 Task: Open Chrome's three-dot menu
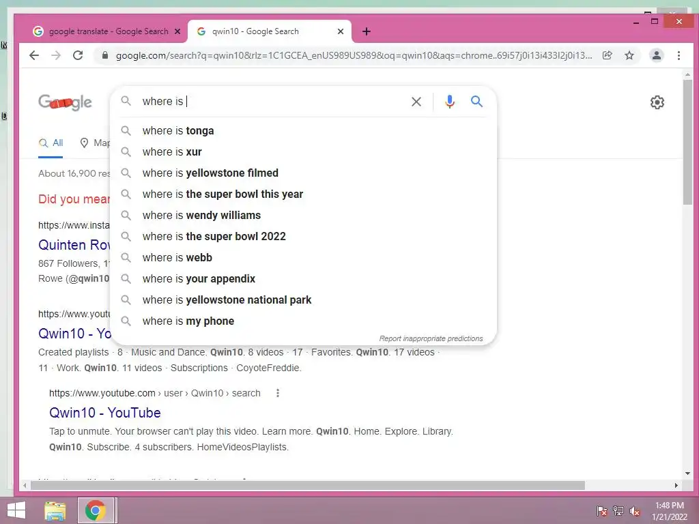tap(679, 55)
